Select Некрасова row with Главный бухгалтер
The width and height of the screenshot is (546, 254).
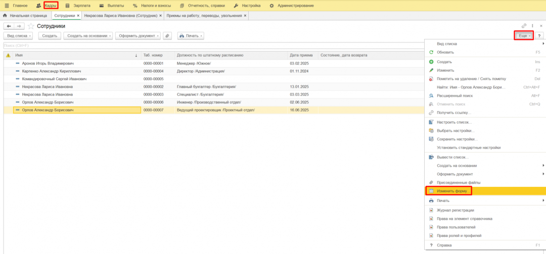point(214,87)
